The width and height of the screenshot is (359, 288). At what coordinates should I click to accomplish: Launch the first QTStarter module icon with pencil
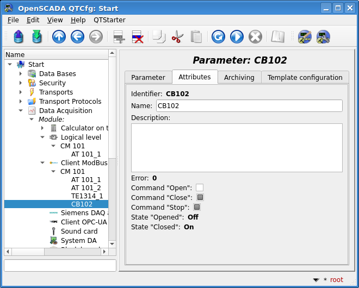305,36
